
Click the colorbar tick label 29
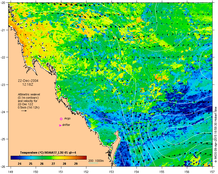(x=76, y=164)
